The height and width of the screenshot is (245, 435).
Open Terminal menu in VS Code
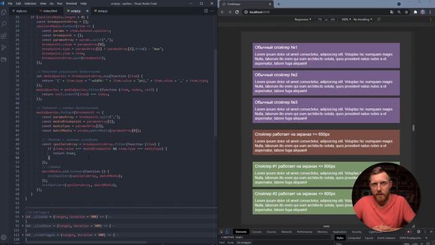point(71,3)
